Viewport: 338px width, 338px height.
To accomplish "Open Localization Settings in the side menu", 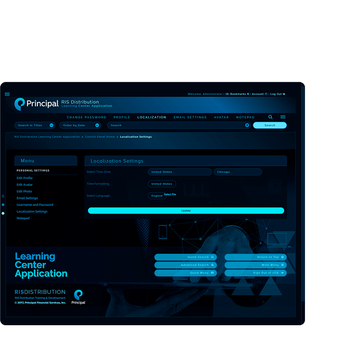I will pyautogui.click(x=32, y=211).
